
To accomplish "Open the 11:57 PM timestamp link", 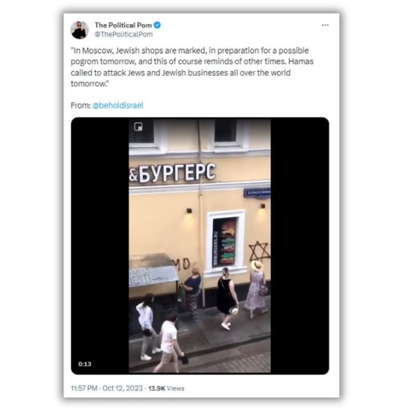I will click(x=84, y=388).
